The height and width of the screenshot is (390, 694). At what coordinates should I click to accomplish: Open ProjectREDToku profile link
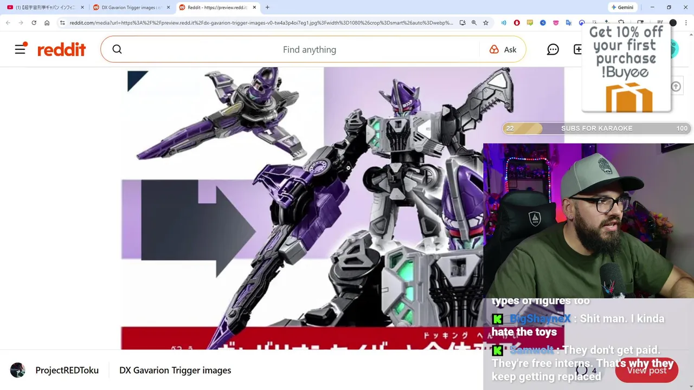[x=67, y=370]
